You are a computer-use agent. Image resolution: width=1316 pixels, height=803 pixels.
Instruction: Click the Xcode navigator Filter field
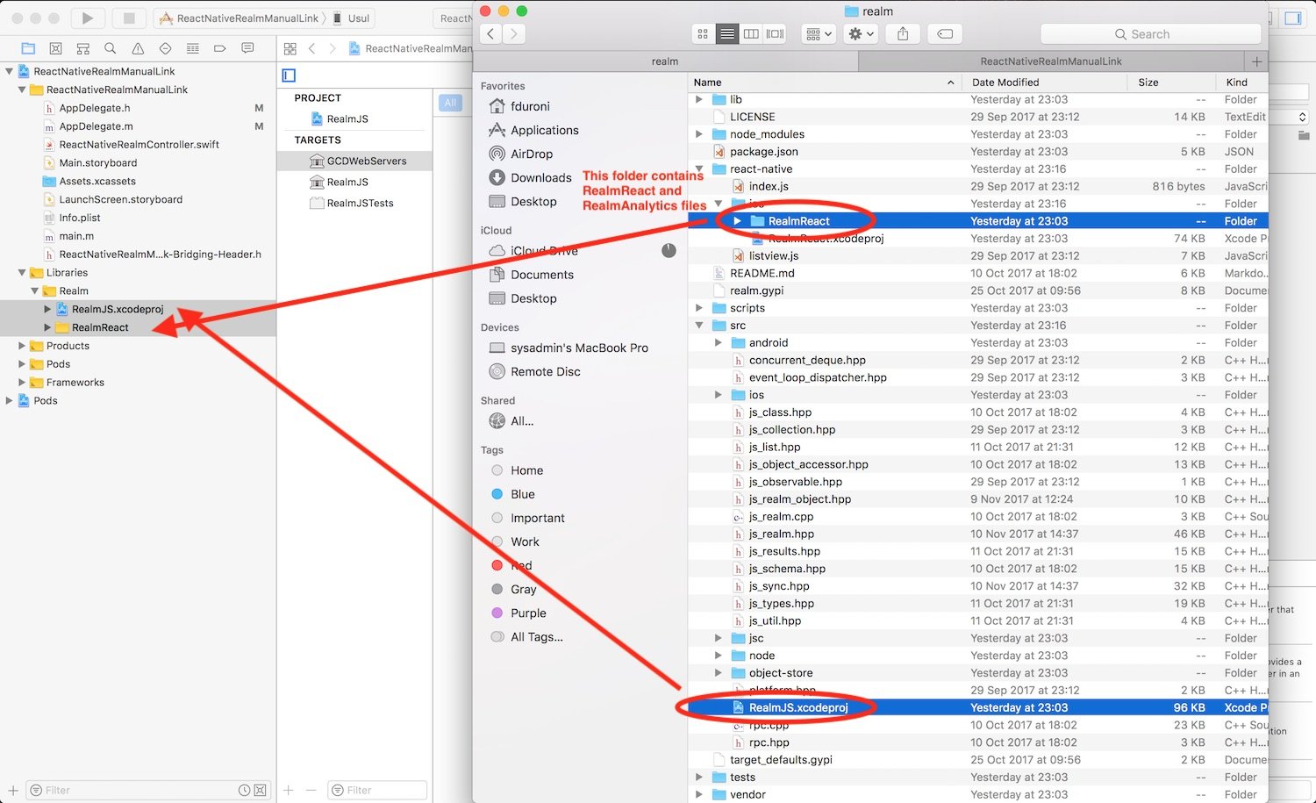pyautogui.click(x=147, y=790)
